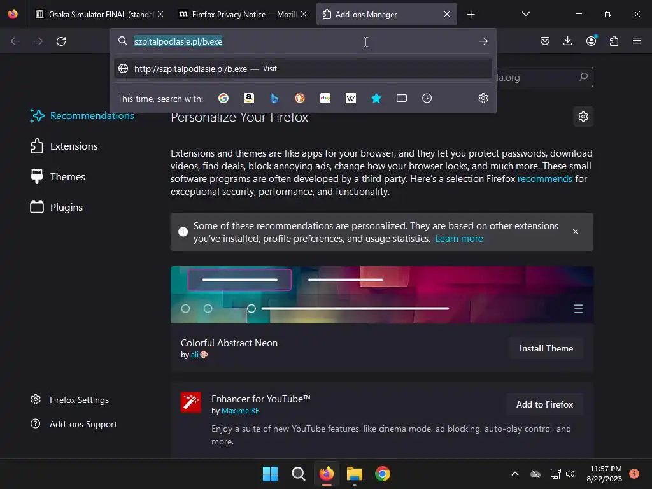The height and width of the screenshot is (489, 652).
Task: Open the Windows Start menu
Action: [270, 474]
